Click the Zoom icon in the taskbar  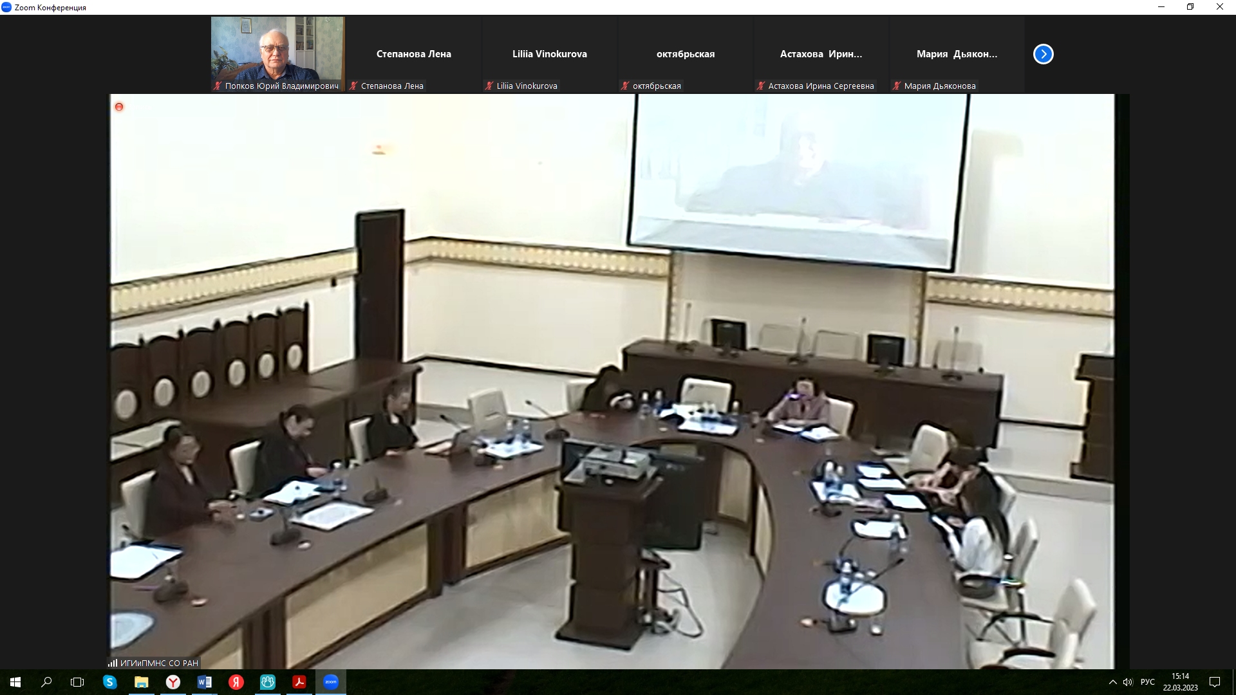[331, 682]
